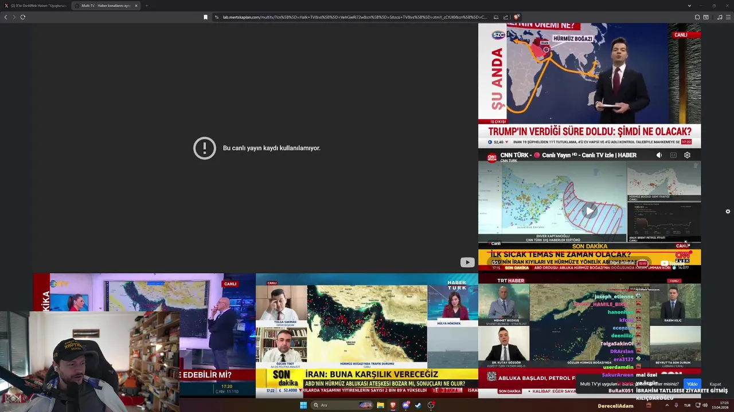
Task: Click the taskbar Ara search box
Action: click(342, 405)
